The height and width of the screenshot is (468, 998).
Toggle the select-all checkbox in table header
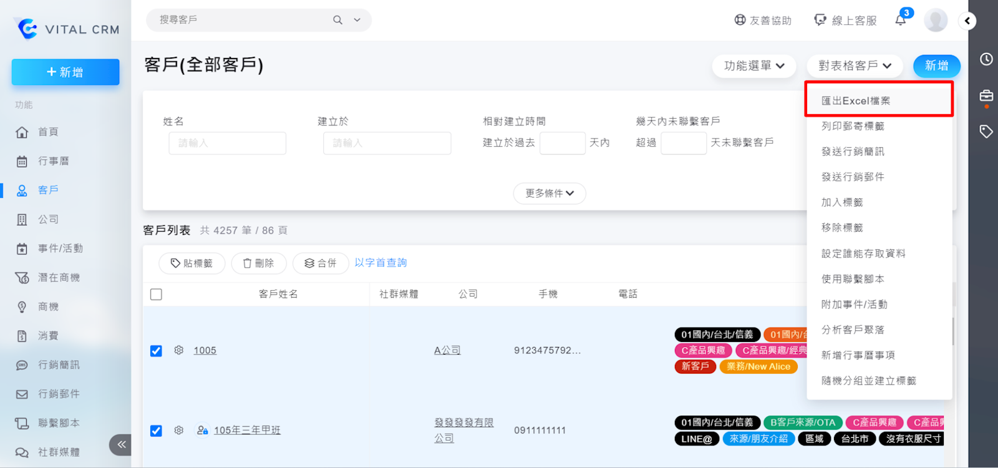156,294
